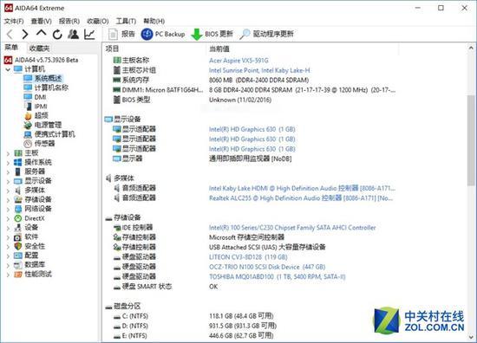Click the 软件 icon in the tree
This screenshot has height=343, width=477.
18,236
